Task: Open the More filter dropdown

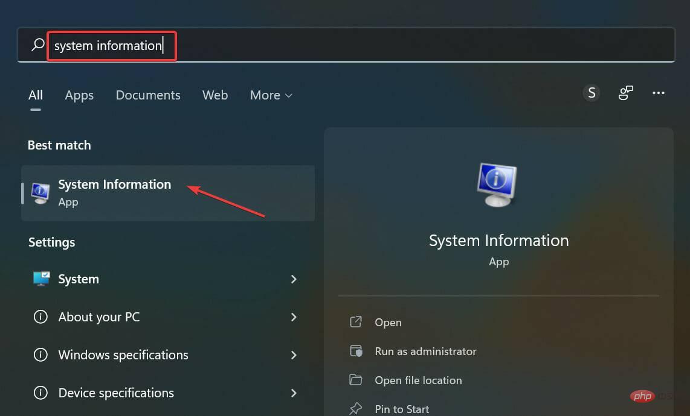Action: [270, 95]
